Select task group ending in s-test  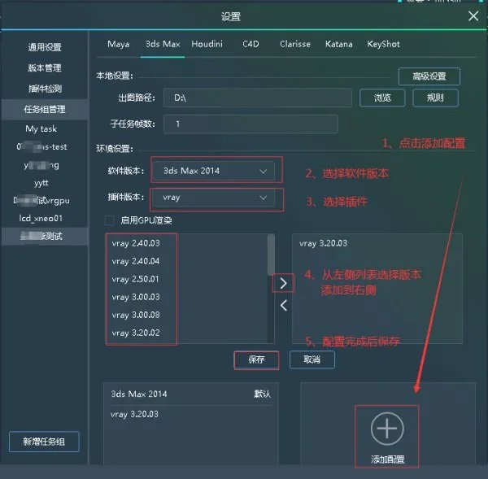pos(41,146)
